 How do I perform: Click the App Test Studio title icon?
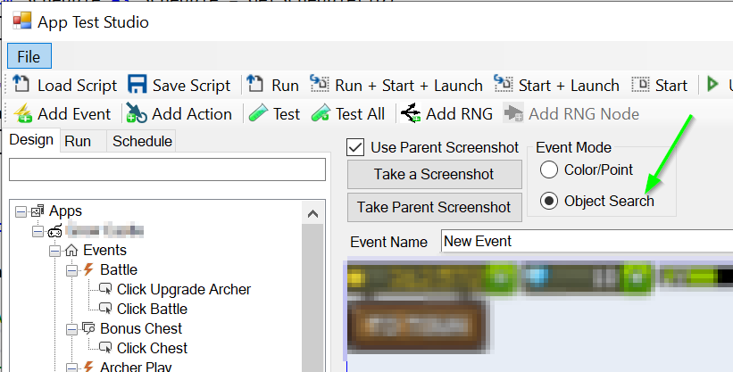[22, 21]
